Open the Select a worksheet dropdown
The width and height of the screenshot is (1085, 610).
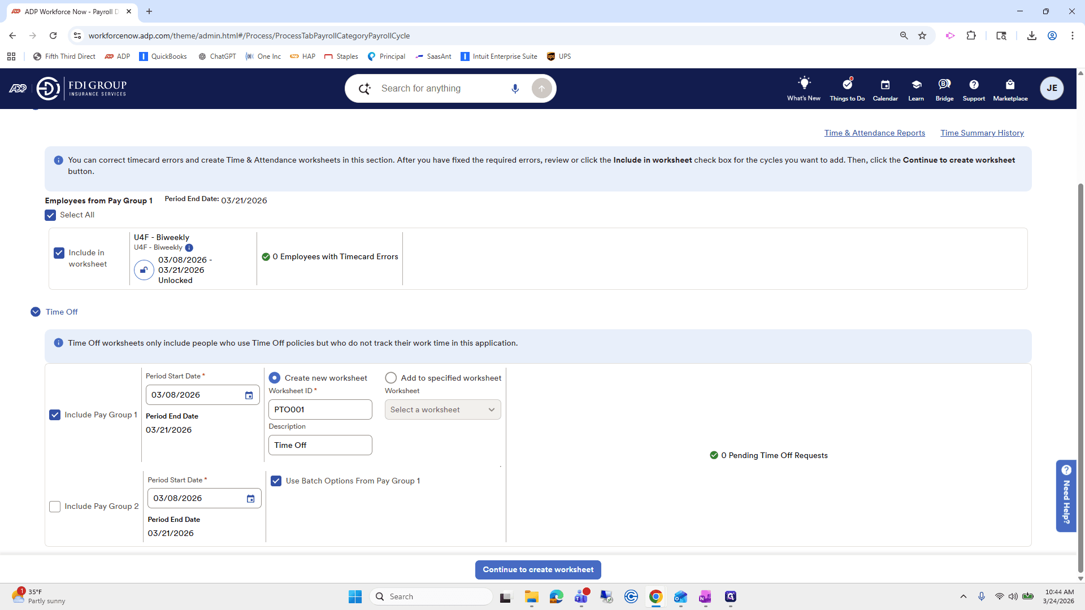coord(442,410)
